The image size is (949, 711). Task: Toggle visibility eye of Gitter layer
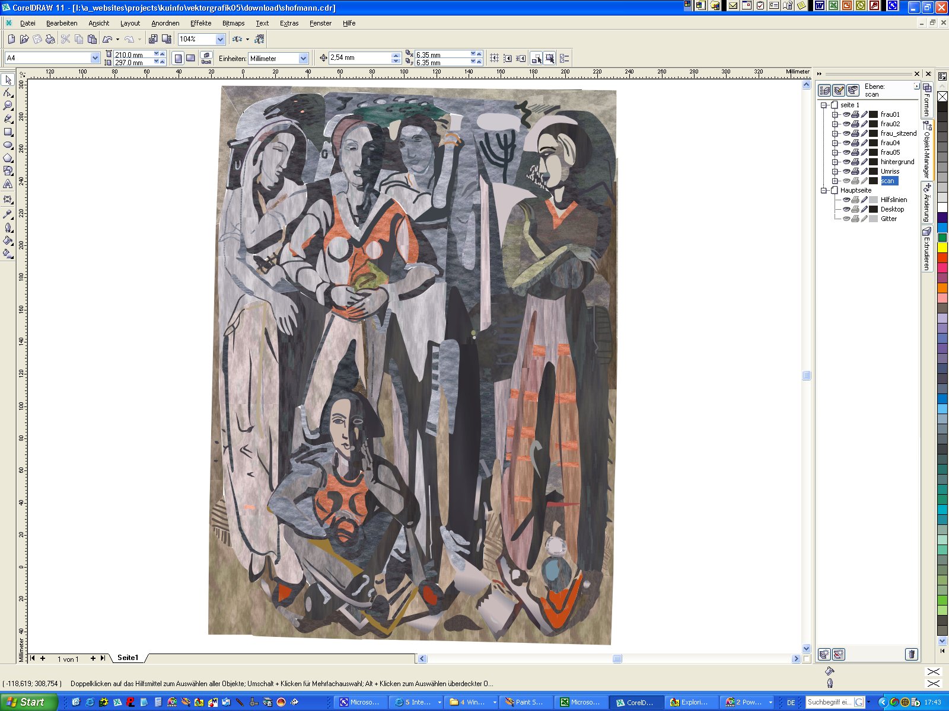click(x=846, y=219)
